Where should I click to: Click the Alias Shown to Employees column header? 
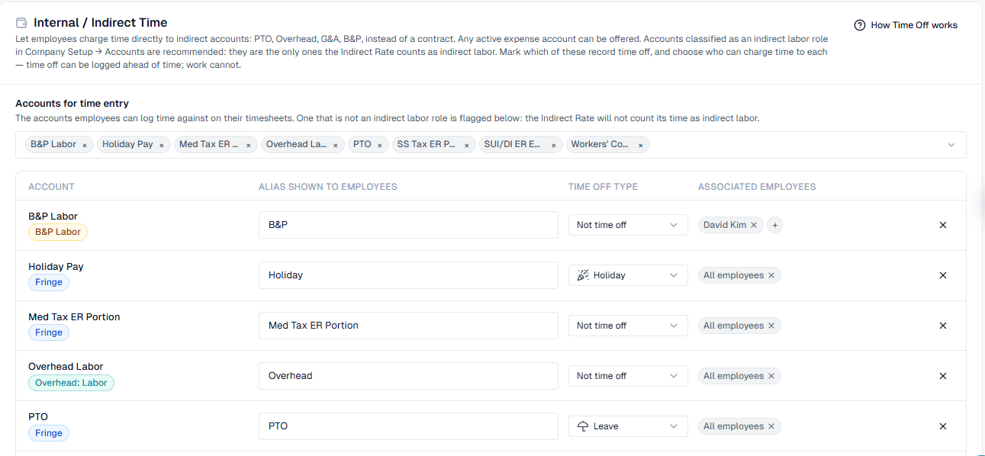click(x=328, y=187)
